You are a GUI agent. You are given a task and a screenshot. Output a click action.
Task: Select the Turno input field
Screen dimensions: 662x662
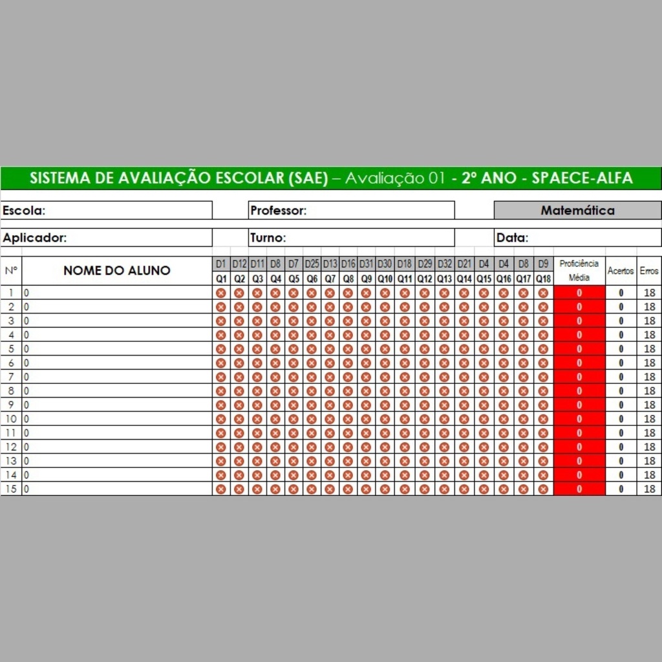[x=351, y=238]
